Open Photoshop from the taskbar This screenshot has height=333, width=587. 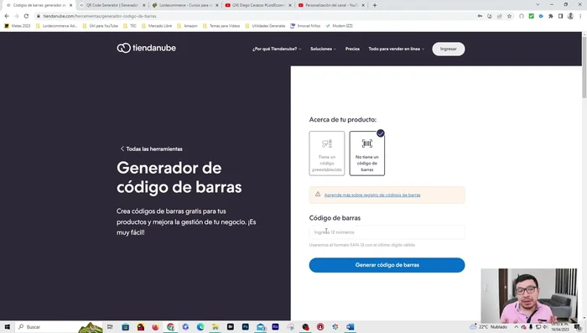[x=245, y=326]
